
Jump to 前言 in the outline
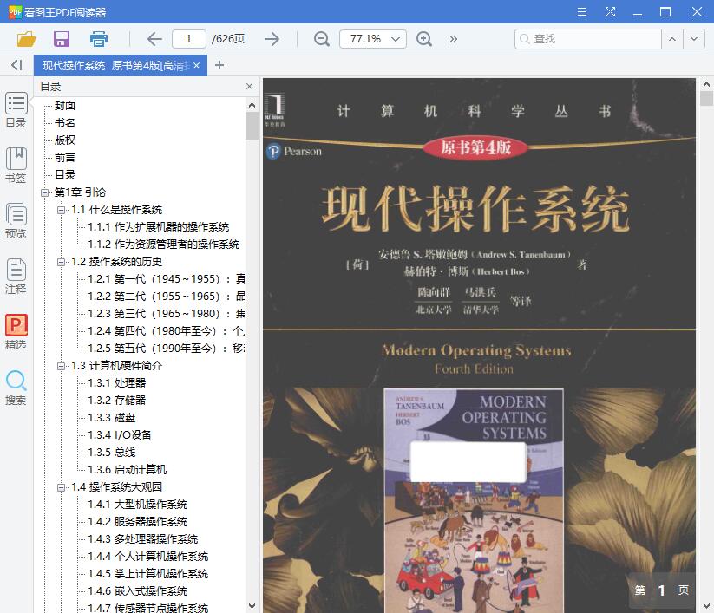65,158
